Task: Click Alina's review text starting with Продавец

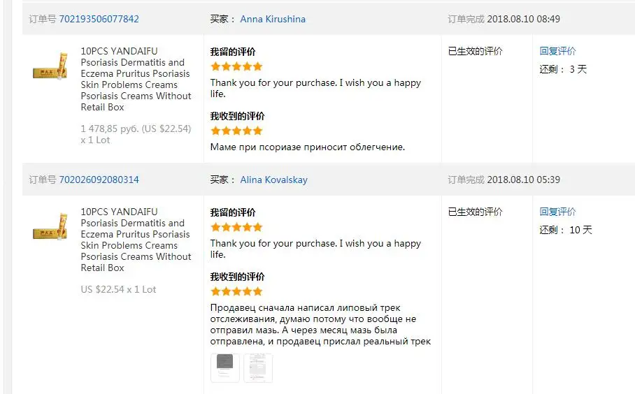Action: tap(320, 324)
